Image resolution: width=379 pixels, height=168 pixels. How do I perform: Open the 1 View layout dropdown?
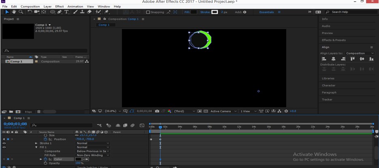point(248,111)
